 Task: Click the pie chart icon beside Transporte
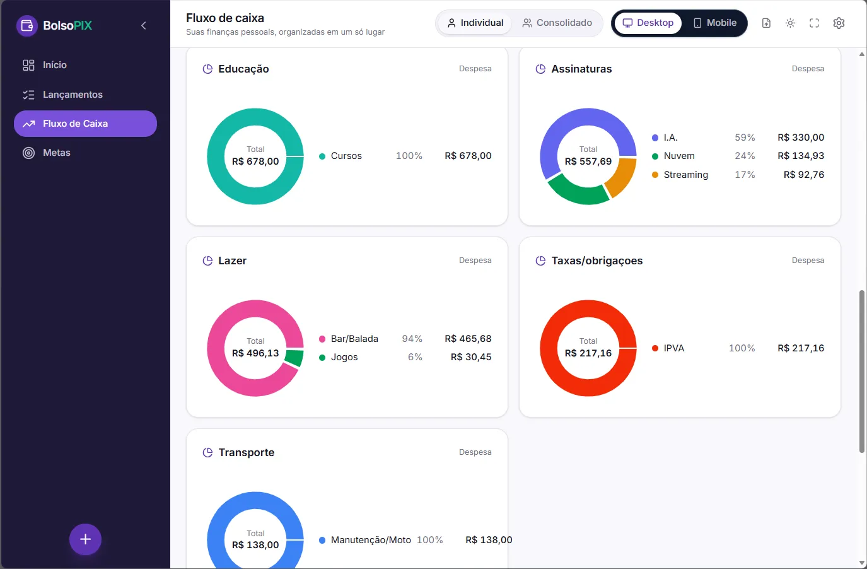click(207, 452)
